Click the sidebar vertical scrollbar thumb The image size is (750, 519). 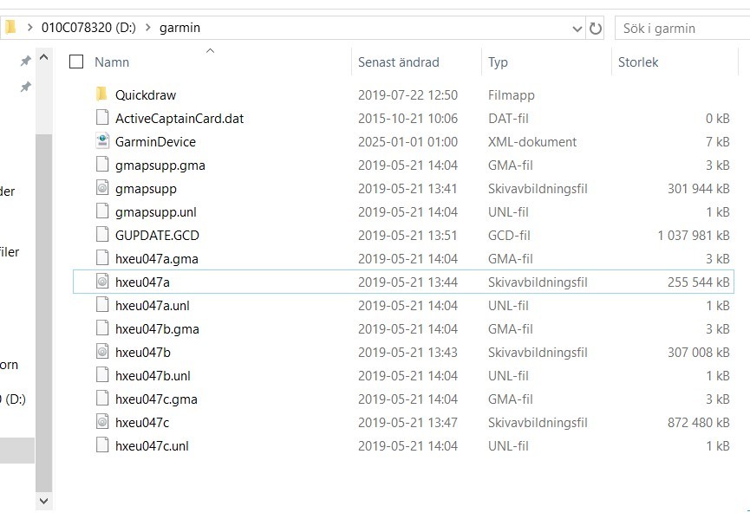pos(43,313)
